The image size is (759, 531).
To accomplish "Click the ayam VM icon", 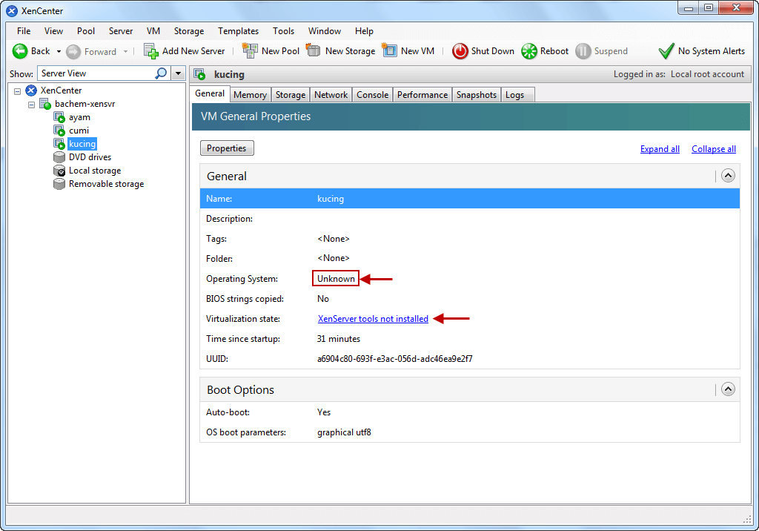I will point(59,117).
